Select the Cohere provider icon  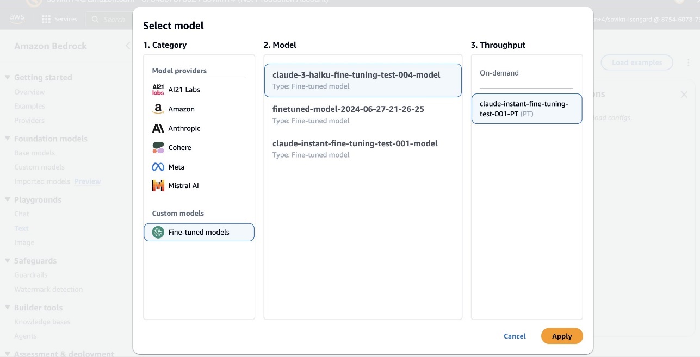pos(158,148)
